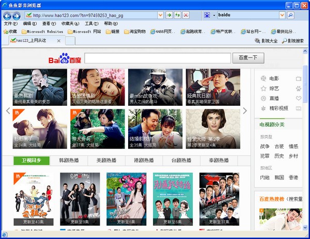Open the address bar URL dropdown

pos(160,15)
